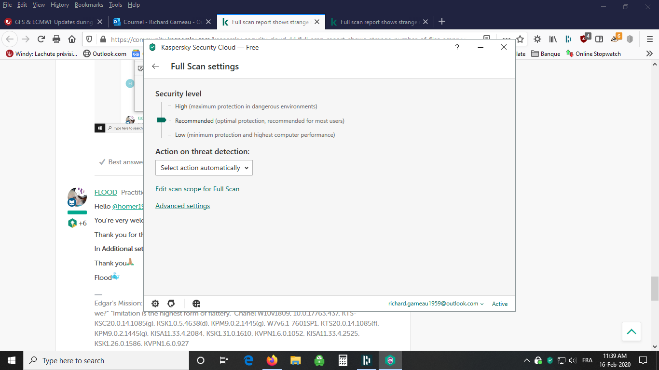Click FRA language indicator in tray
Screen dimensions: 659x370
(587, 360)
